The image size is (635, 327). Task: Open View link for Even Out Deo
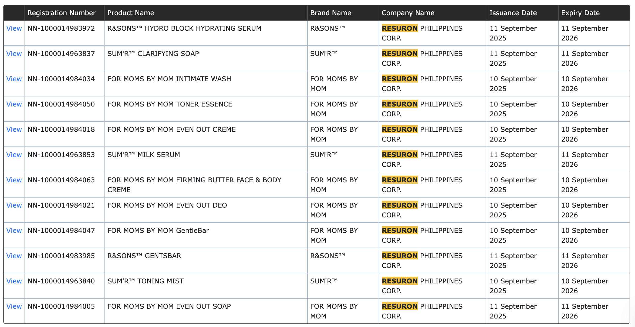pyautogui.click(x=14, y=205)
